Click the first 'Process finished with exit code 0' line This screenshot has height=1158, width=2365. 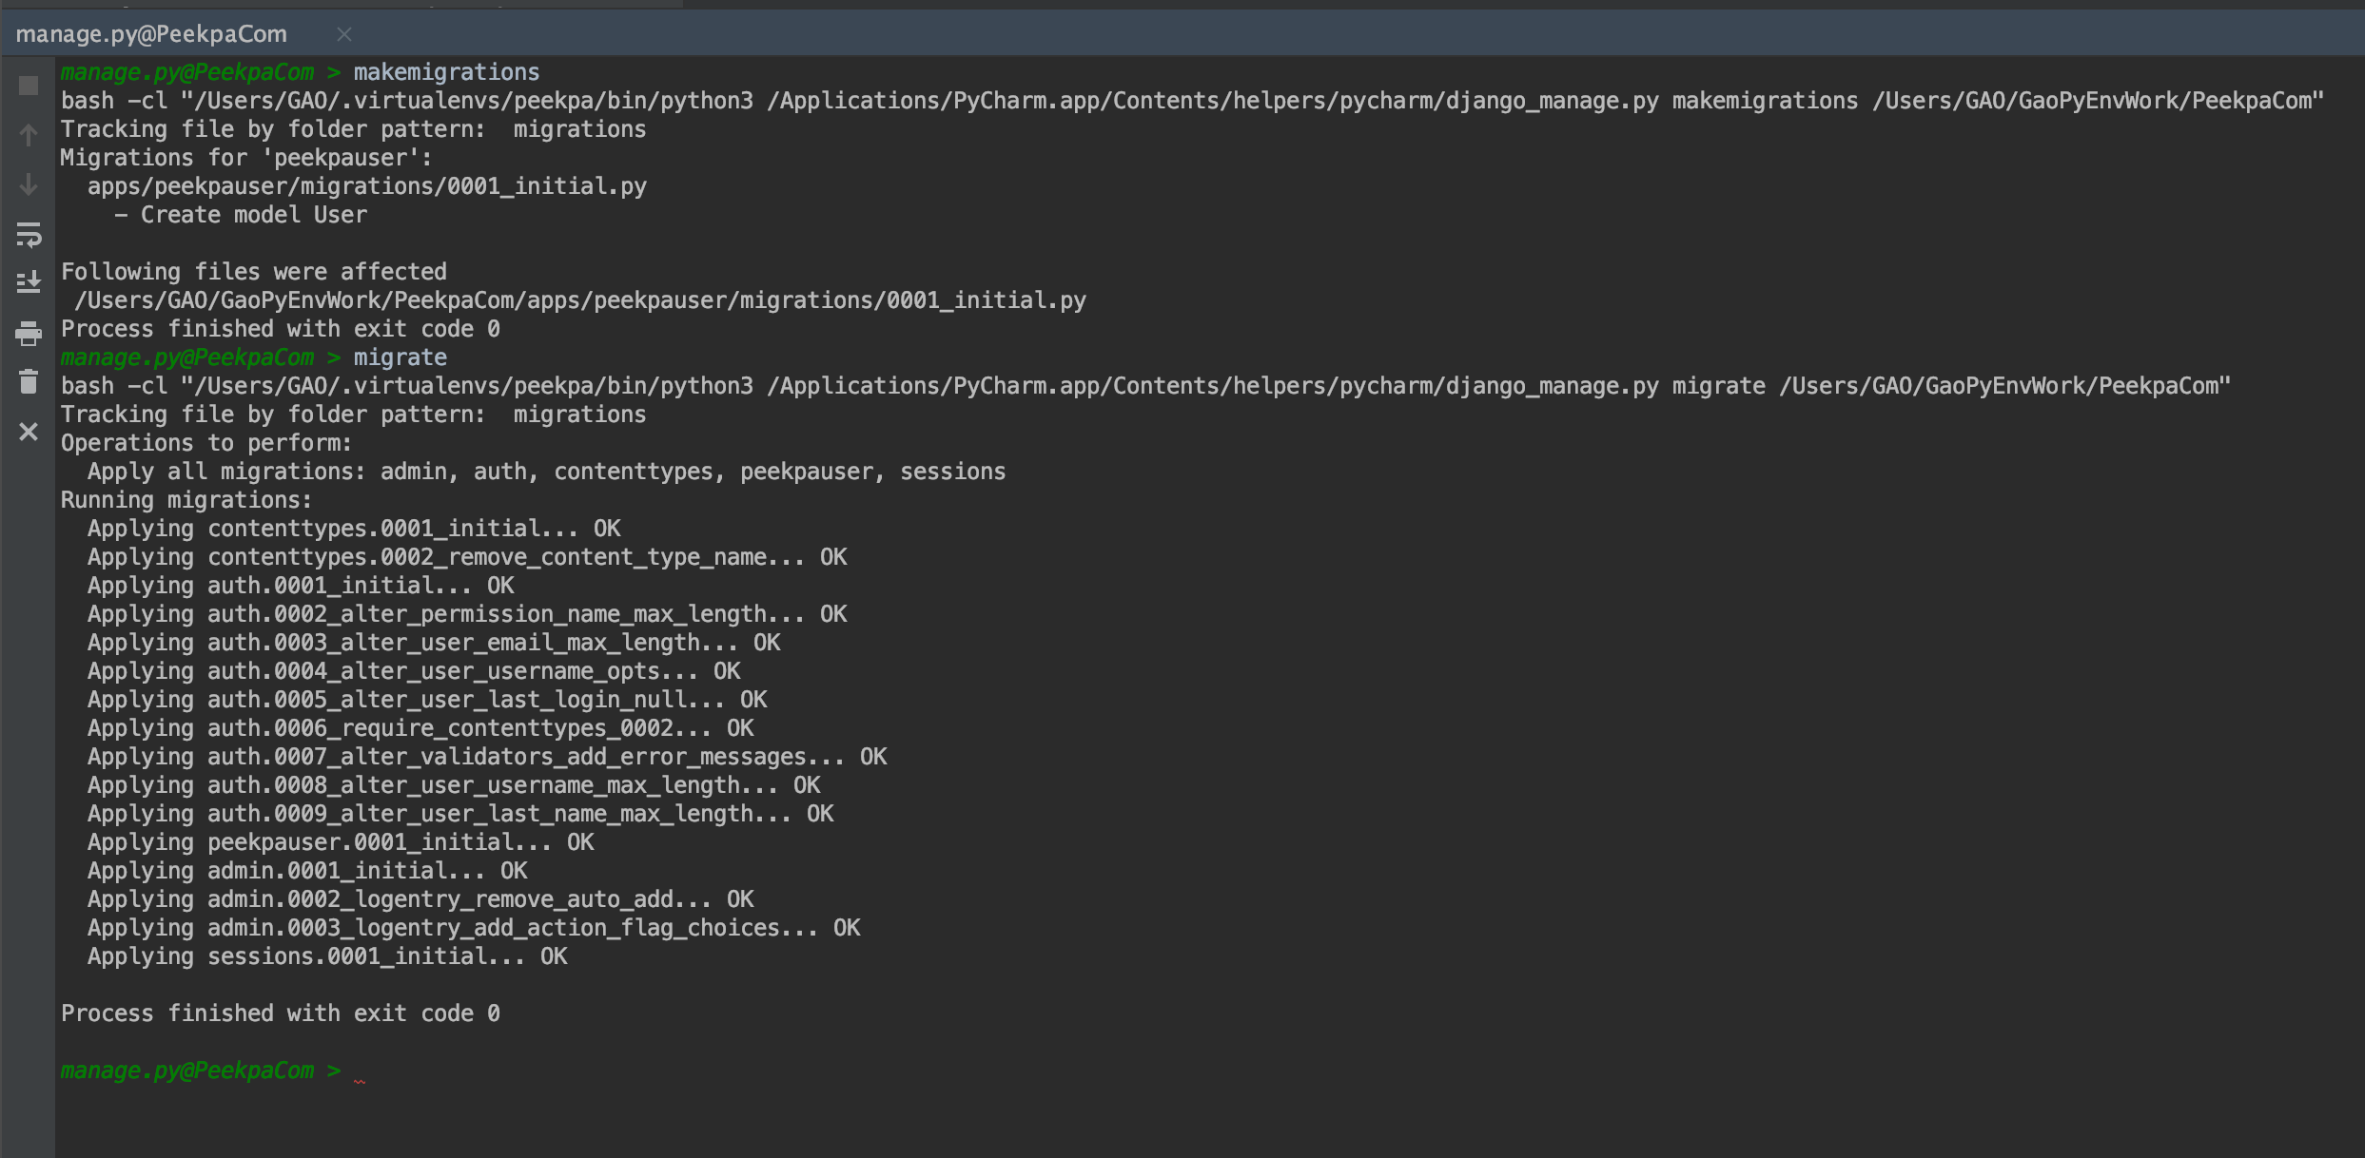(x=280, y=329)
